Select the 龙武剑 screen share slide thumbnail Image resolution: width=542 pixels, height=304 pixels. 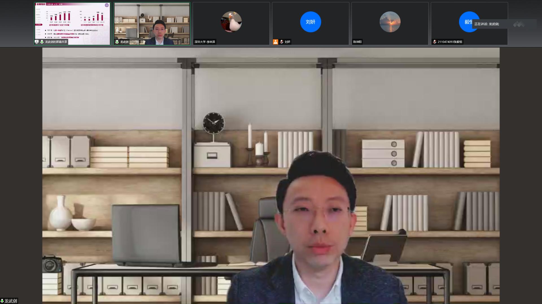pos(73,21)
